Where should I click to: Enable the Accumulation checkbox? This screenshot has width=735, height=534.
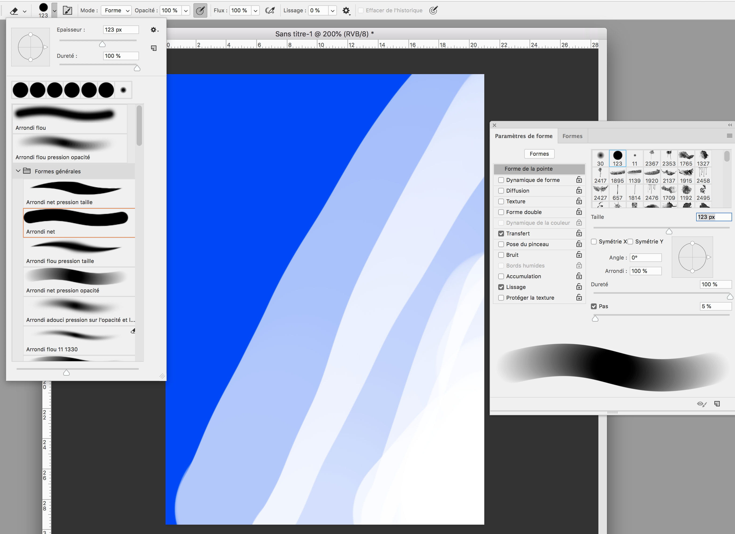(x=501, y=276)
